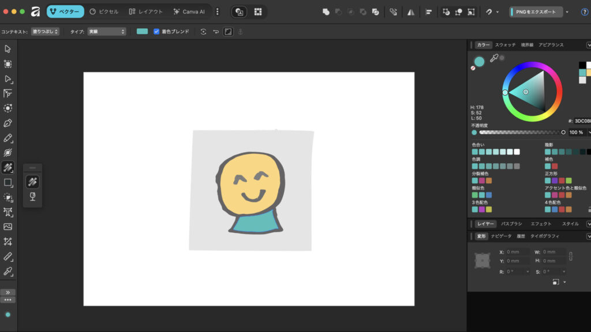
Task: Click the eyedropper in the Color panel
Action: pos(493,58)
